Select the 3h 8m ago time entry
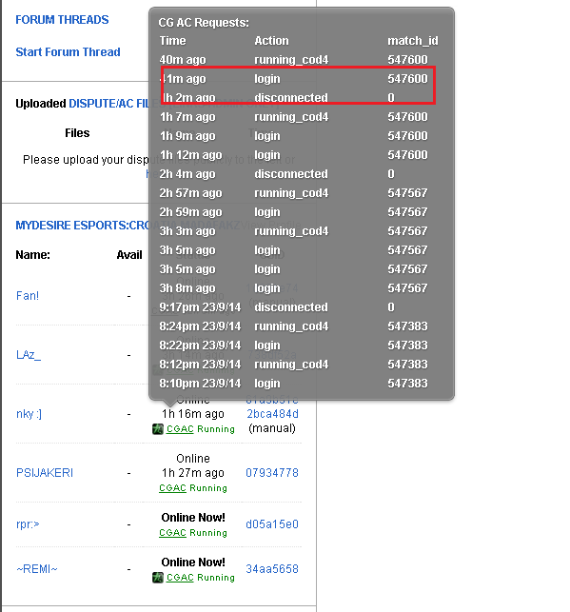This screenshot has width=570, height=612. [x=187, y=288]
